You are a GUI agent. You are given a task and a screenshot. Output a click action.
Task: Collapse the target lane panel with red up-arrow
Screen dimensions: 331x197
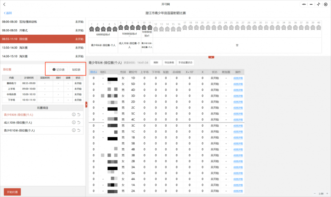[211, 57]
